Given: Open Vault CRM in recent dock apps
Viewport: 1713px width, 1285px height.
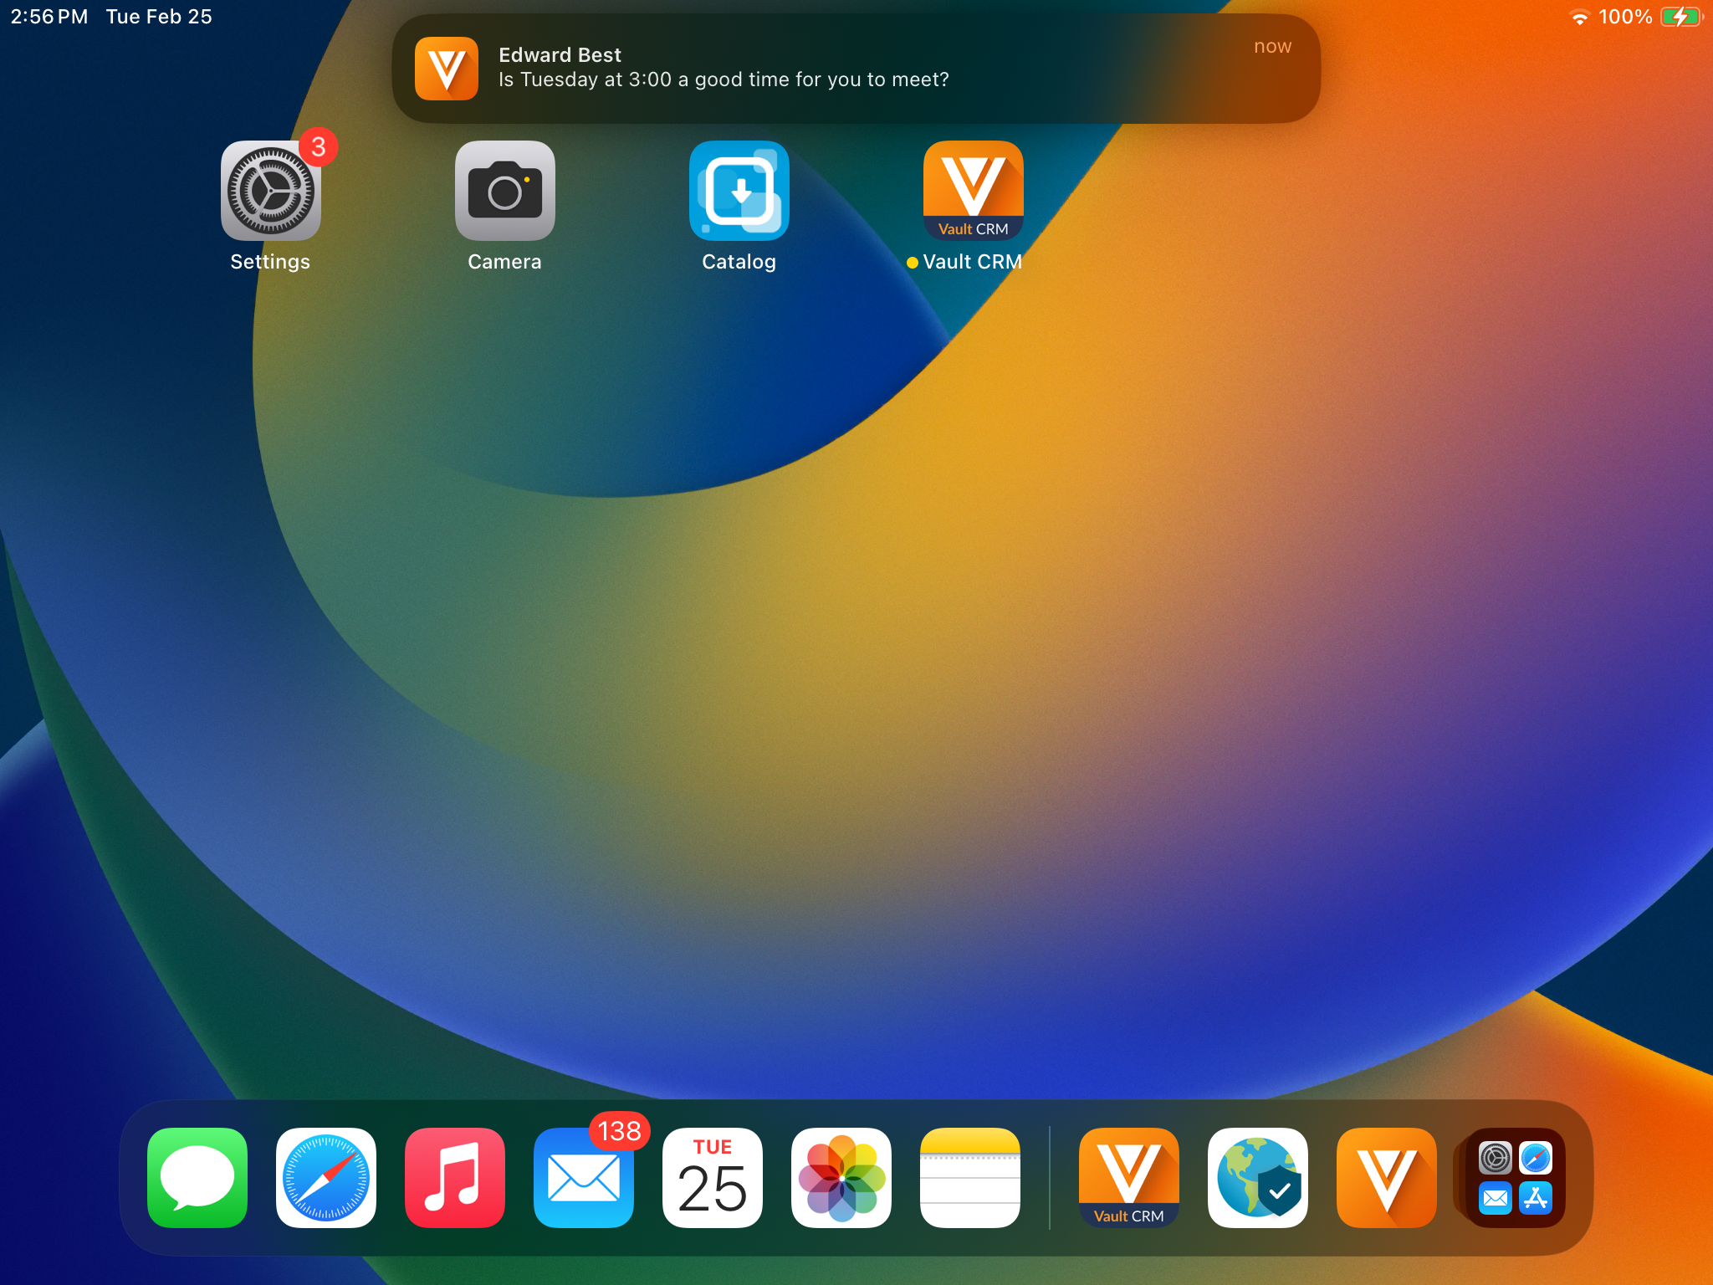Looking at the screenshot, I should click(x=1129, y=1177).
